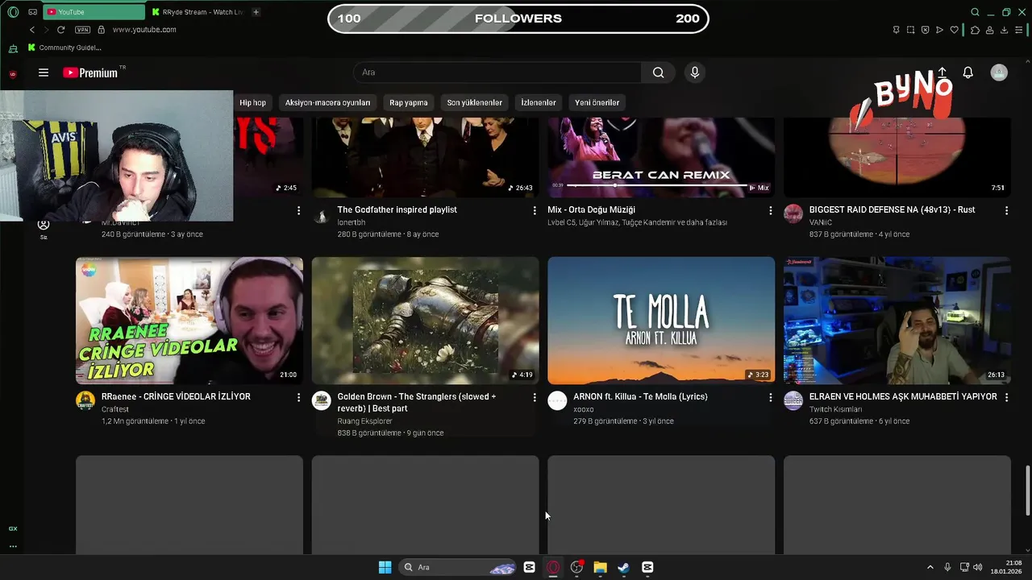Click the browser address bar URL

click(144, 30)
